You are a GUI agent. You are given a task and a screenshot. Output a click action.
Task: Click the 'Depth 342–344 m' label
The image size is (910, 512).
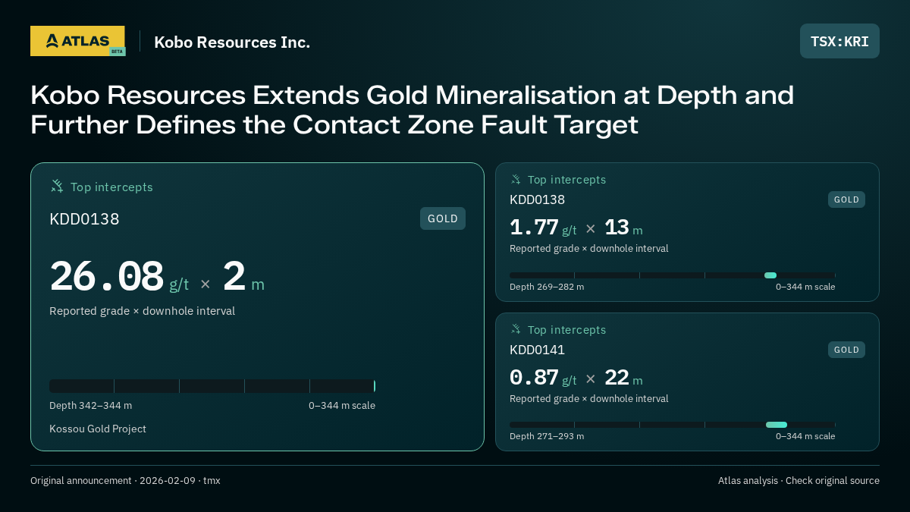pos(90,405)
